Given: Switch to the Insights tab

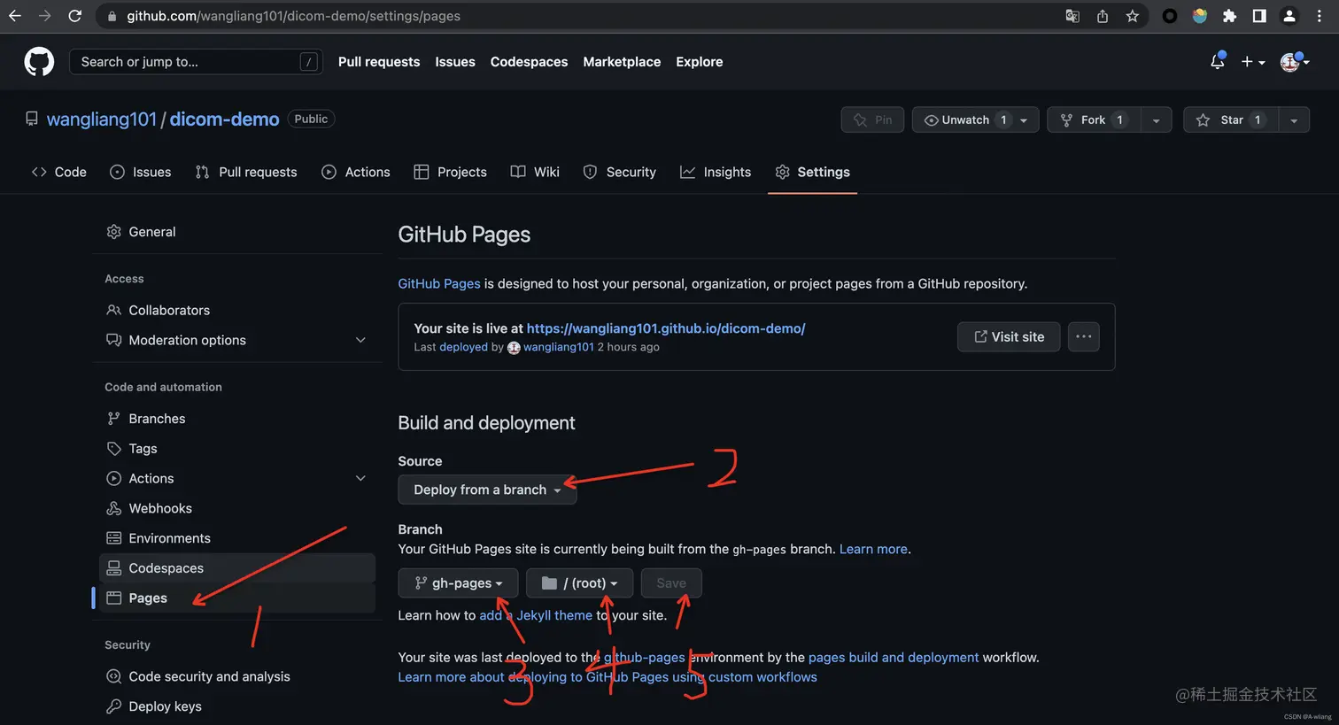Looking at the screenshot, I should [x=716, y=172].
